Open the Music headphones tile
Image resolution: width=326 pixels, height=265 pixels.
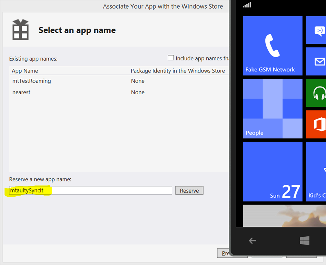(x=316, y=93)
